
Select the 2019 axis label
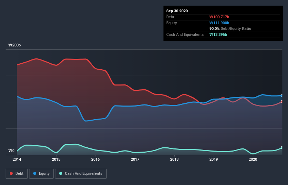pyautogui.click(x=214, y=159)
